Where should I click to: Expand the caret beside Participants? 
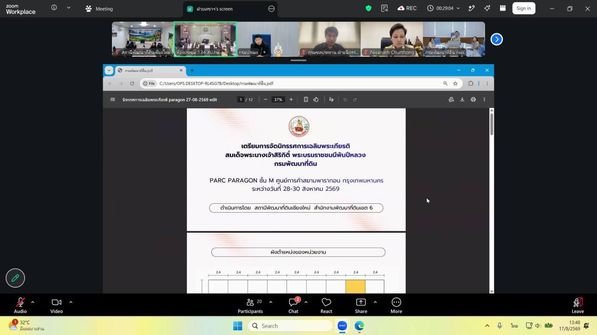(271, 302)
